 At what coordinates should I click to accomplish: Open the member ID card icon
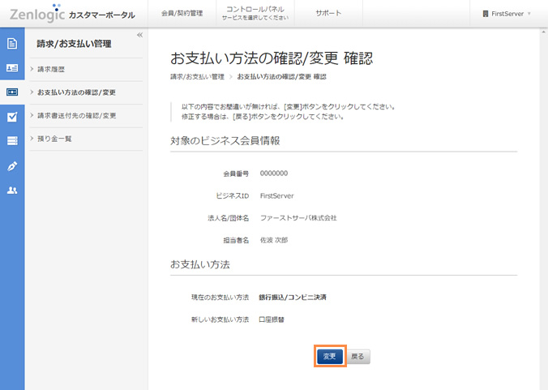coord(12,68)
